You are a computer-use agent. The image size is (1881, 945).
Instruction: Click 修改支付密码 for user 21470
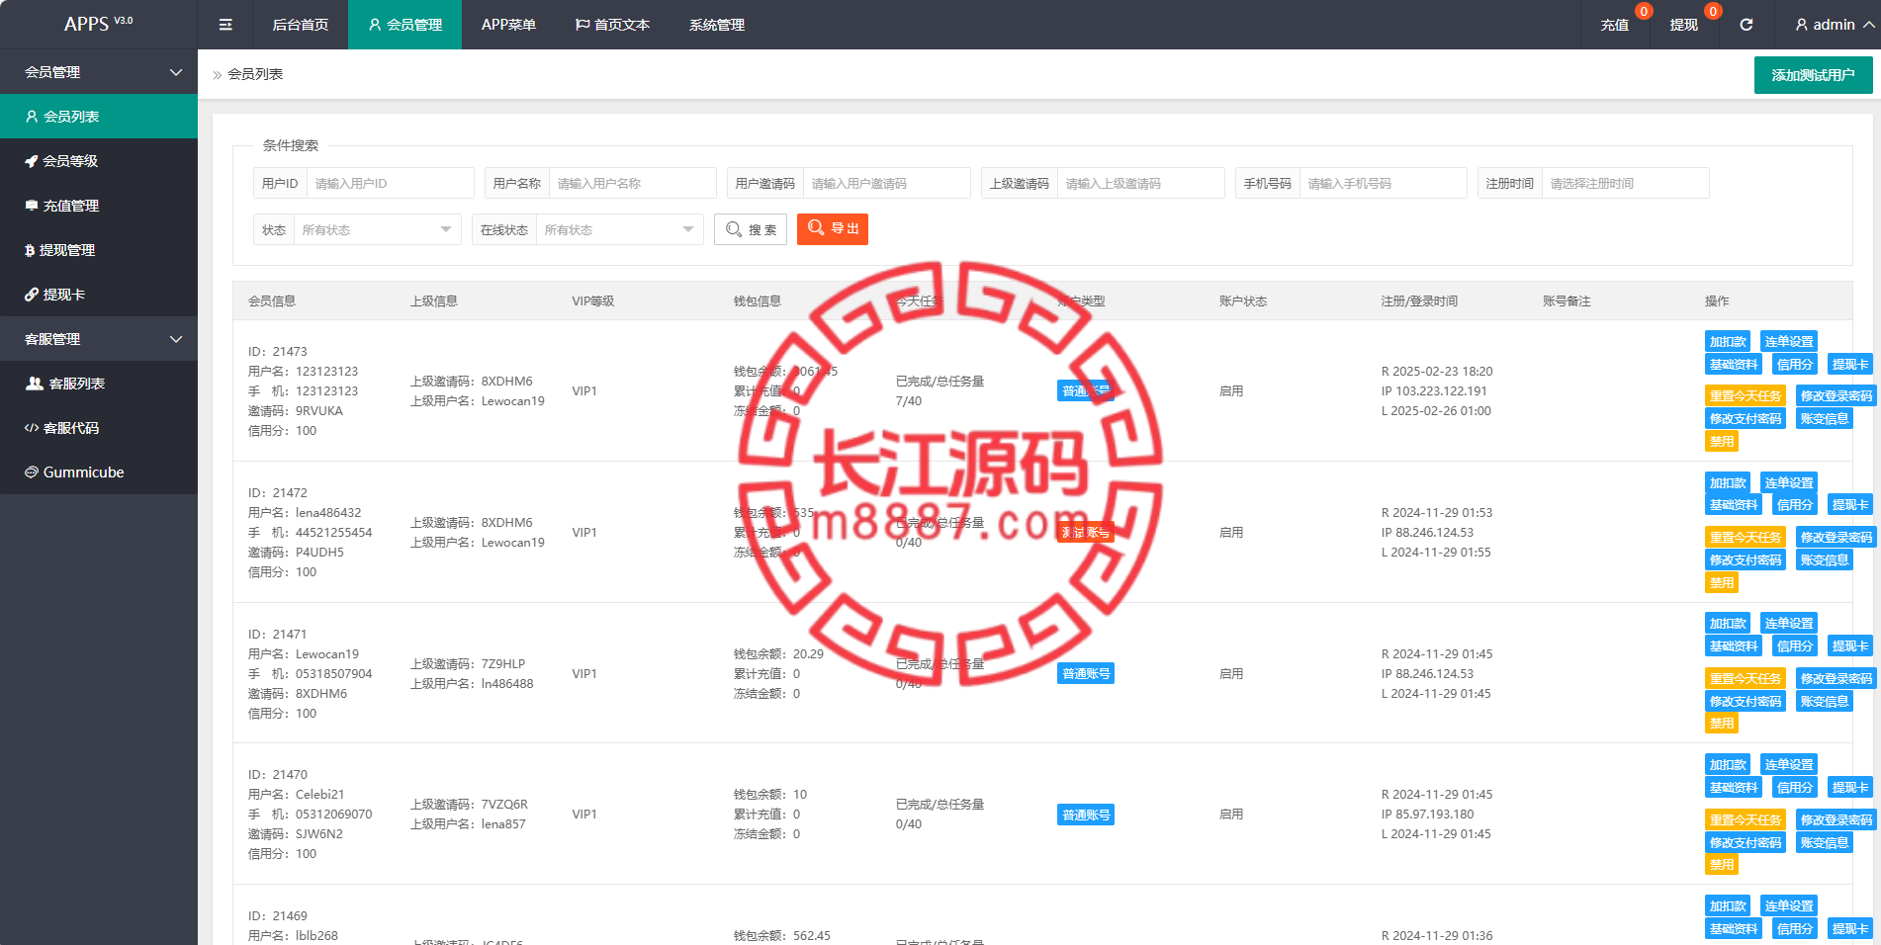point(1746,842)
